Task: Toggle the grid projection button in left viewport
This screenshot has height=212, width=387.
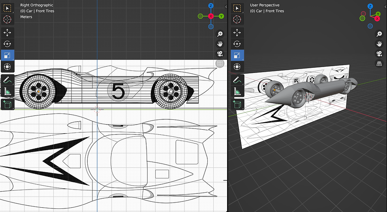Action: 220,63
